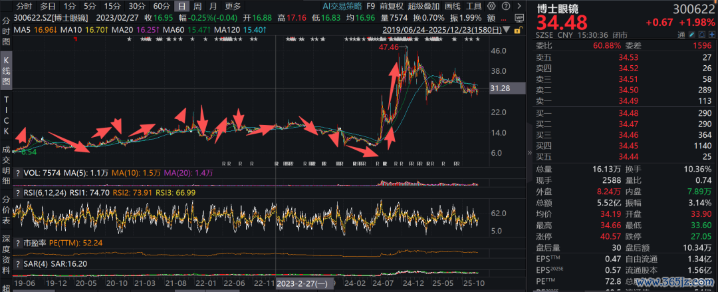Click the AI交易策略 button
Image resolution: width=718 pixels, height=292 pixels.
(x=341, y=6)
